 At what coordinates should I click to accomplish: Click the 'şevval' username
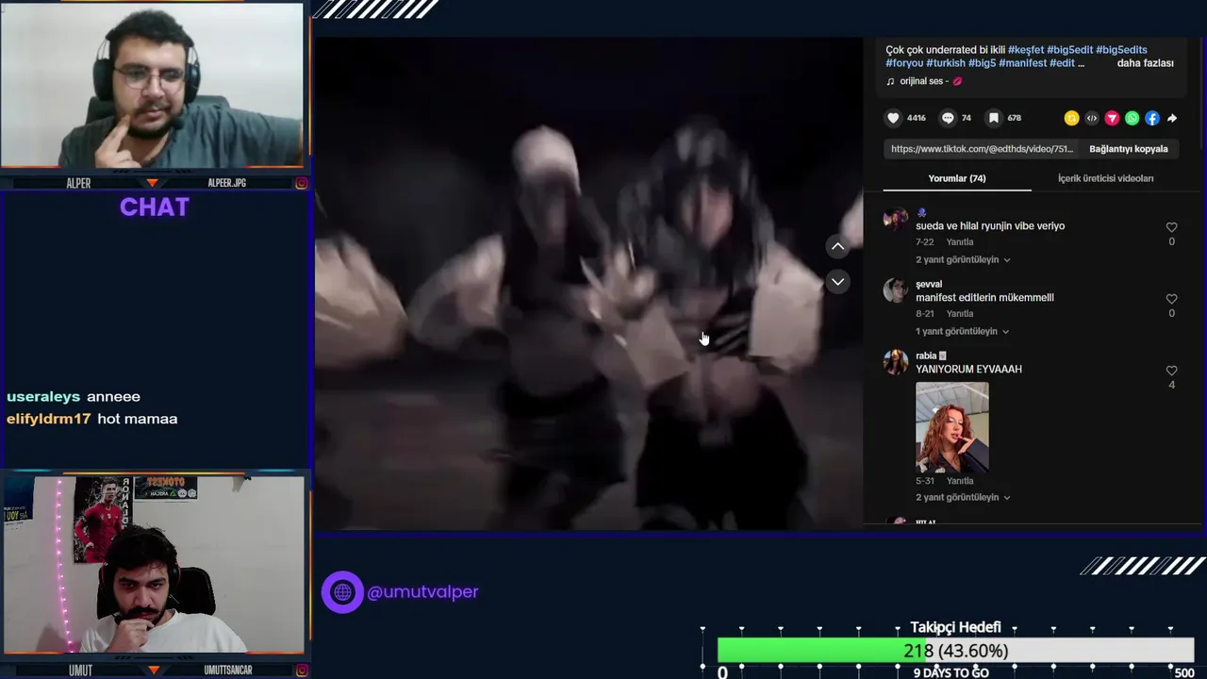[929, 284]
